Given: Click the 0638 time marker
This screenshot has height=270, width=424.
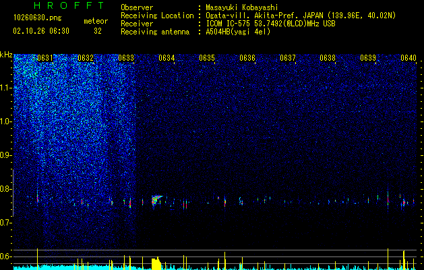Looking at the screenshot, I should (x=328, y=58).
